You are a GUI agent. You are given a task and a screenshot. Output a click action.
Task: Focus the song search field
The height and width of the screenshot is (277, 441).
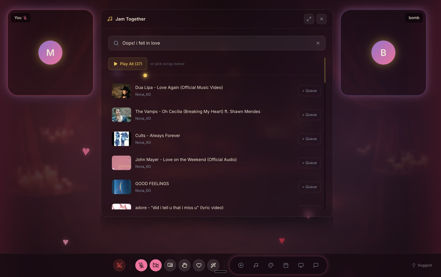pyautogui.click(x=217, y=43)
